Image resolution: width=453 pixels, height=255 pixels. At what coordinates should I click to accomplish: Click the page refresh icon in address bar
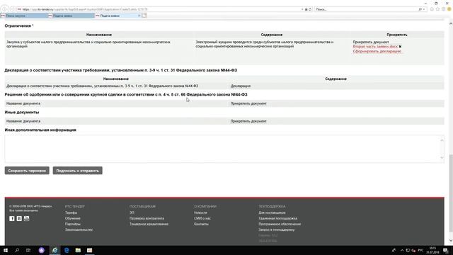click(x=310, y=9)
